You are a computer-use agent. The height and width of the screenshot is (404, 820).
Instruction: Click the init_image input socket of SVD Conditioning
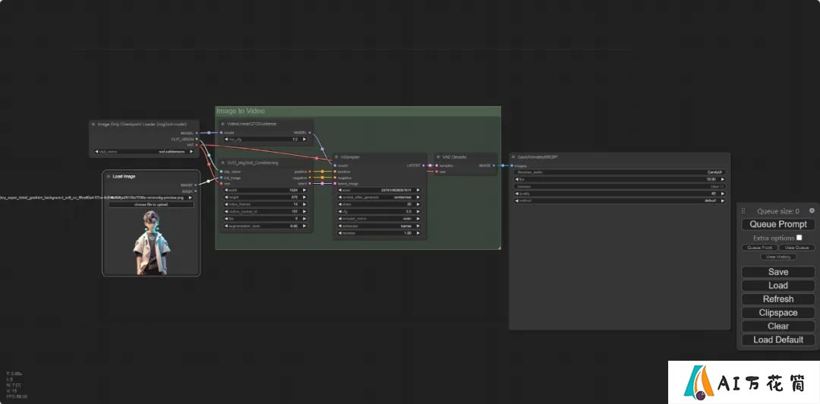222,178
